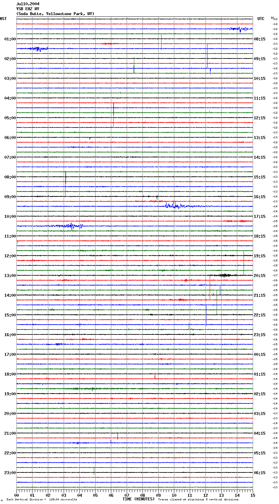
Task: Click the 14:15 UTC time label
Action: [x=260, y=157]
